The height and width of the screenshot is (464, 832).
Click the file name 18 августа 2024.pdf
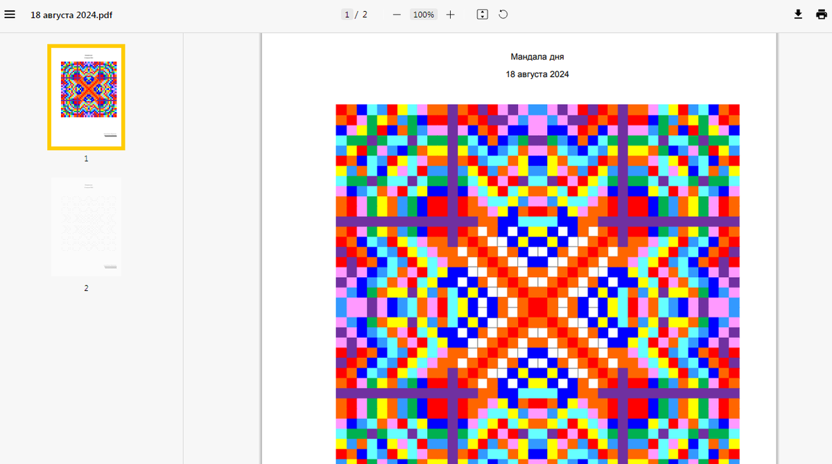71,15
